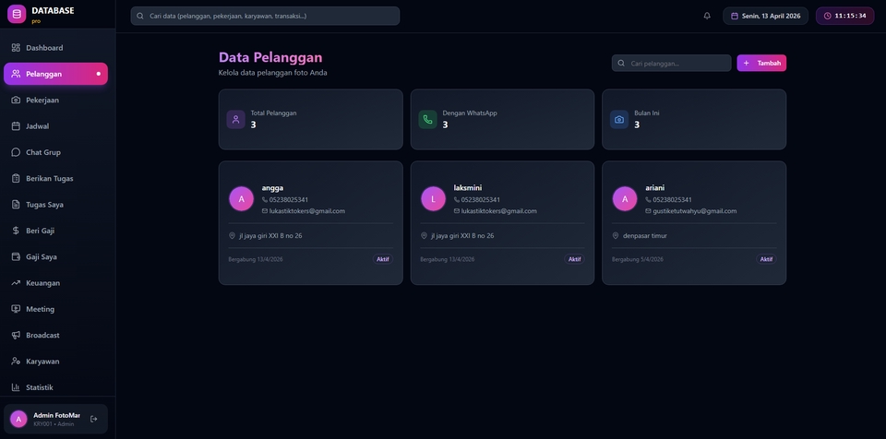The image size is (886, 439).
Task: Click the Data Pelanggan heading
Action: click(x=270, y=57)
